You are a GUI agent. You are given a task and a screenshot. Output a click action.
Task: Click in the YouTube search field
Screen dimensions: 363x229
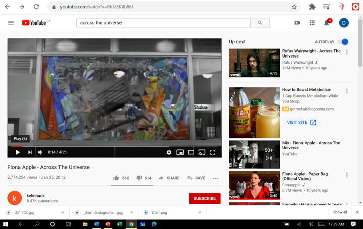(163, 23)
